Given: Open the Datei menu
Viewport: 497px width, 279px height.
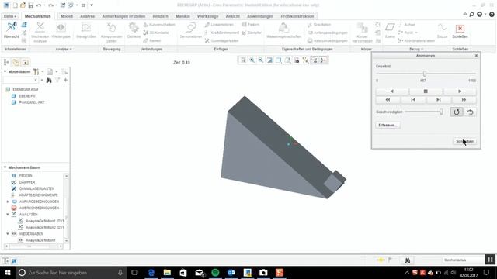Looking at the screenshot, I should (x=10, y=16).
